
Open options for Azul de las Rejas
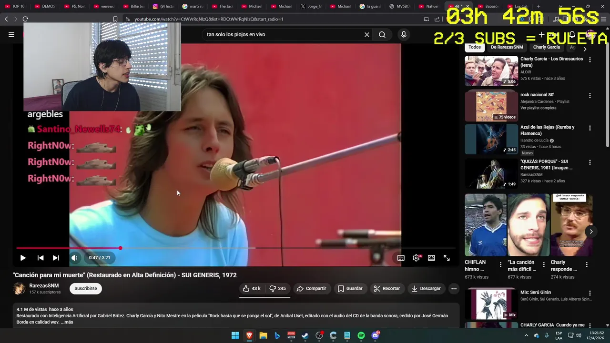590,128
